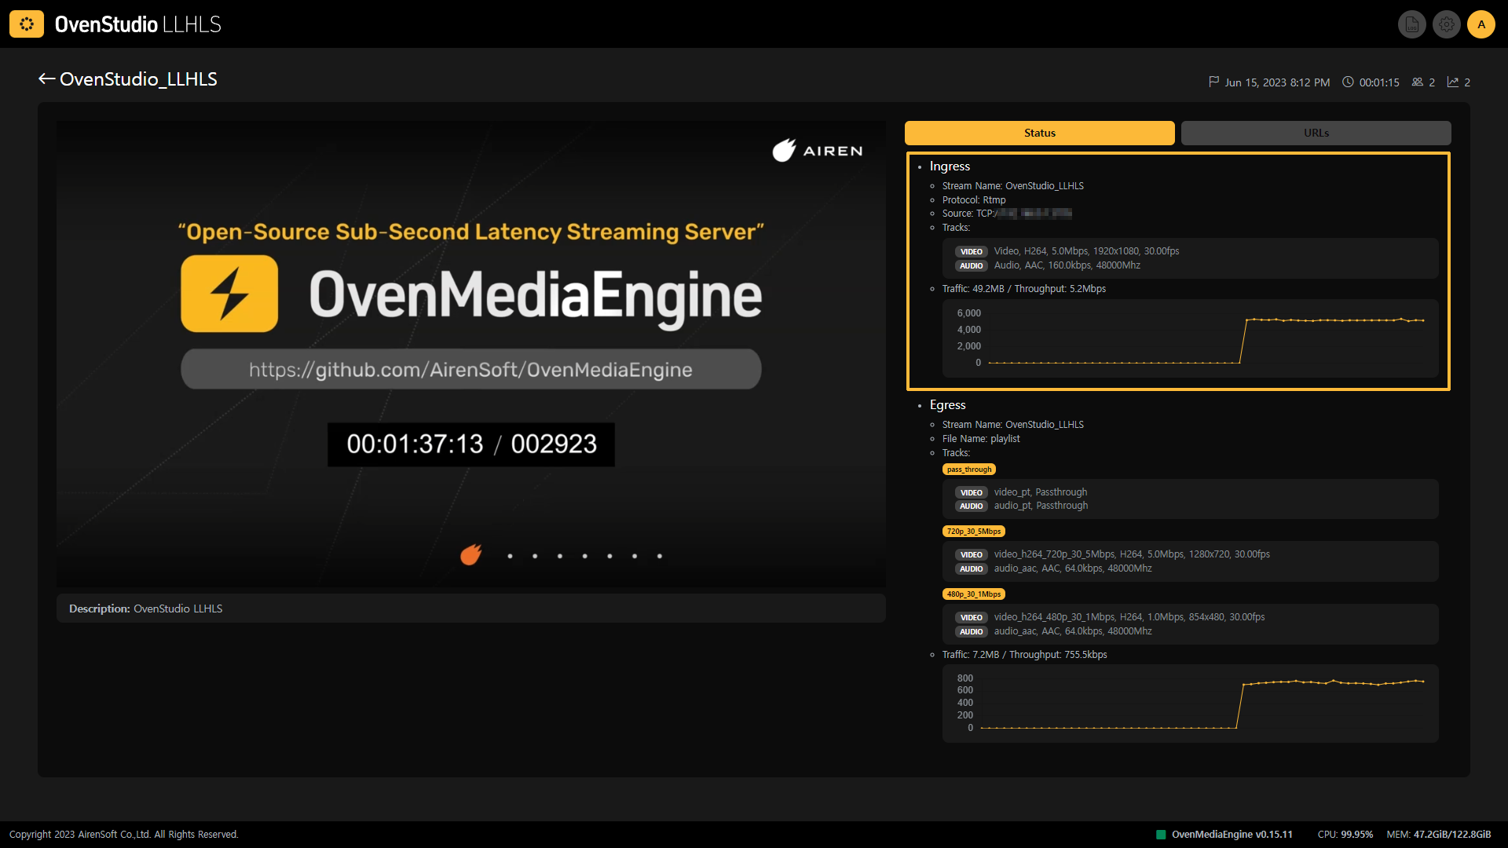The height and width of the screenshot is (848, 1508).
Task: Click the 'OvenMediaEngine v0.15.11' version text
Action: pos(1232,835)
